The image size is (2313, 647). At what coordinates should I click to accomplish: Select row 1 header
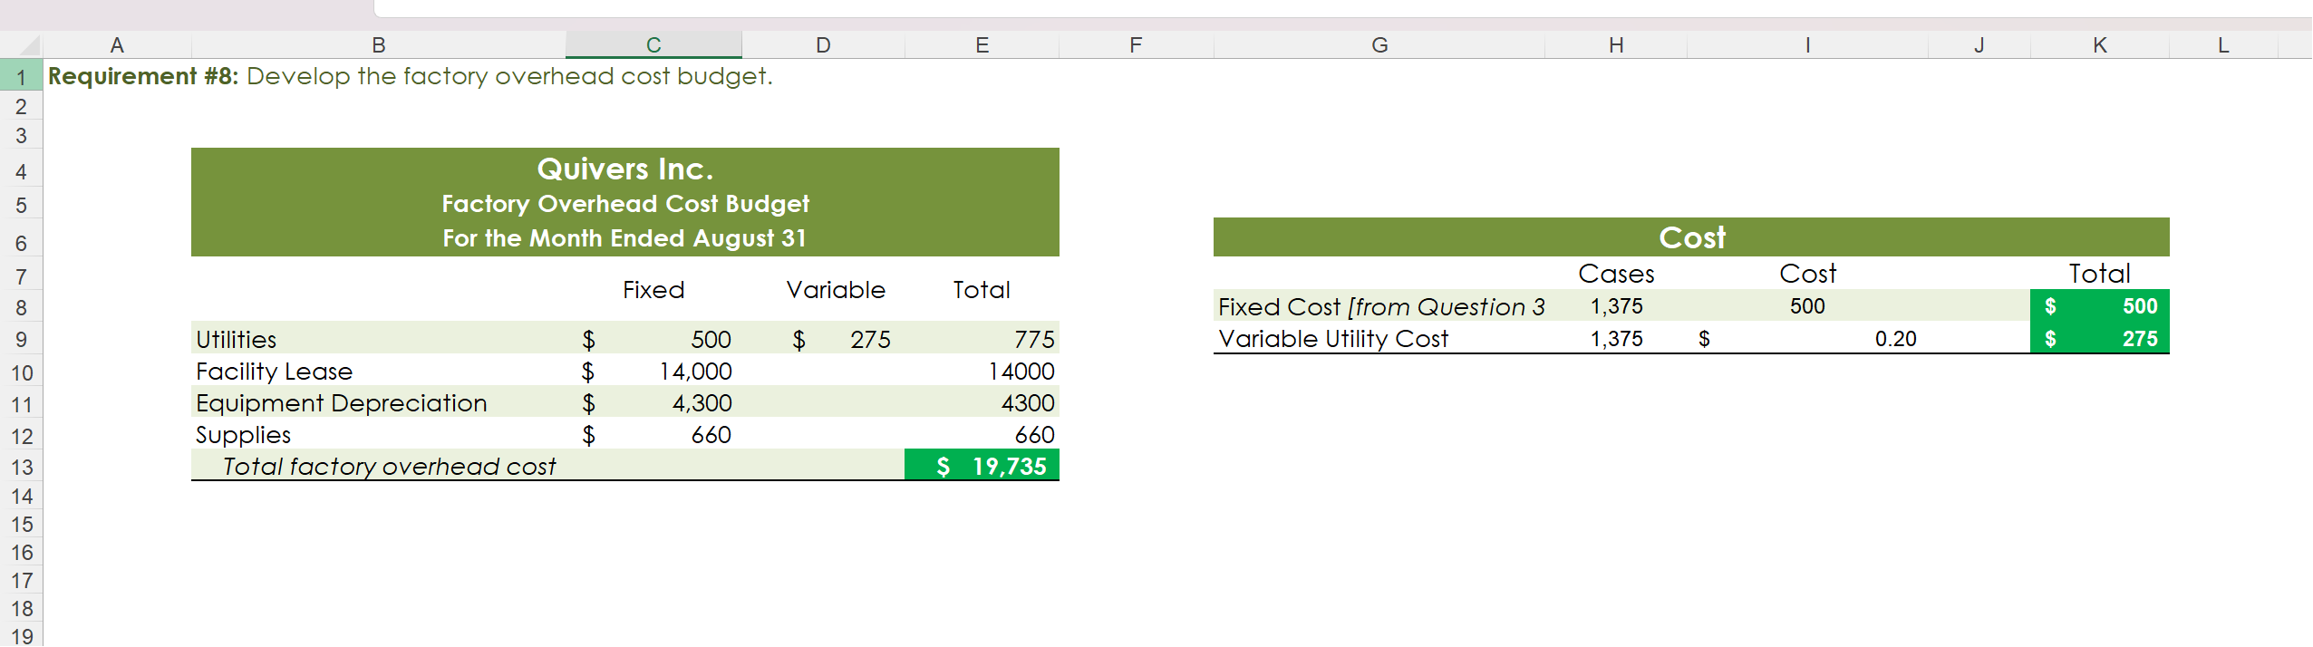[21, 76]
